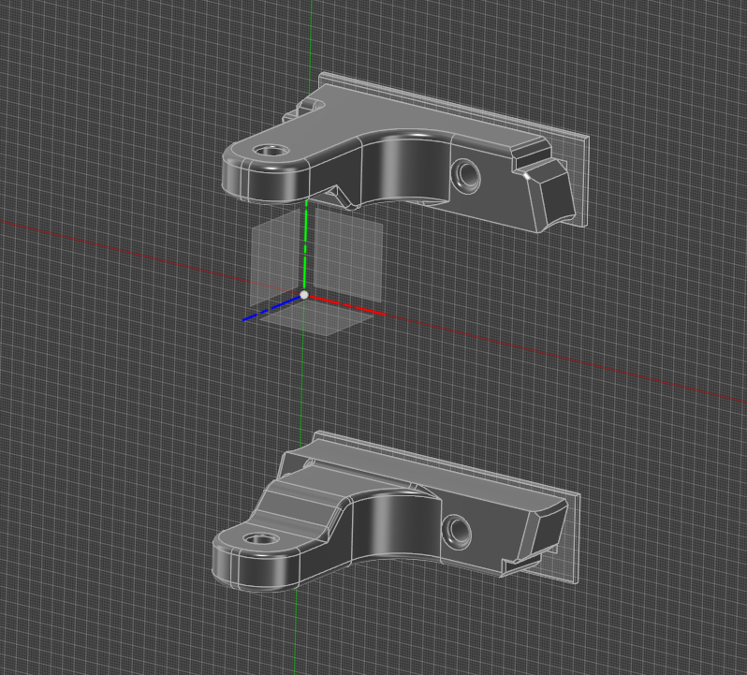
Task: Select the red X axis line
Action: pyautogui.click(x=346, y=305)
